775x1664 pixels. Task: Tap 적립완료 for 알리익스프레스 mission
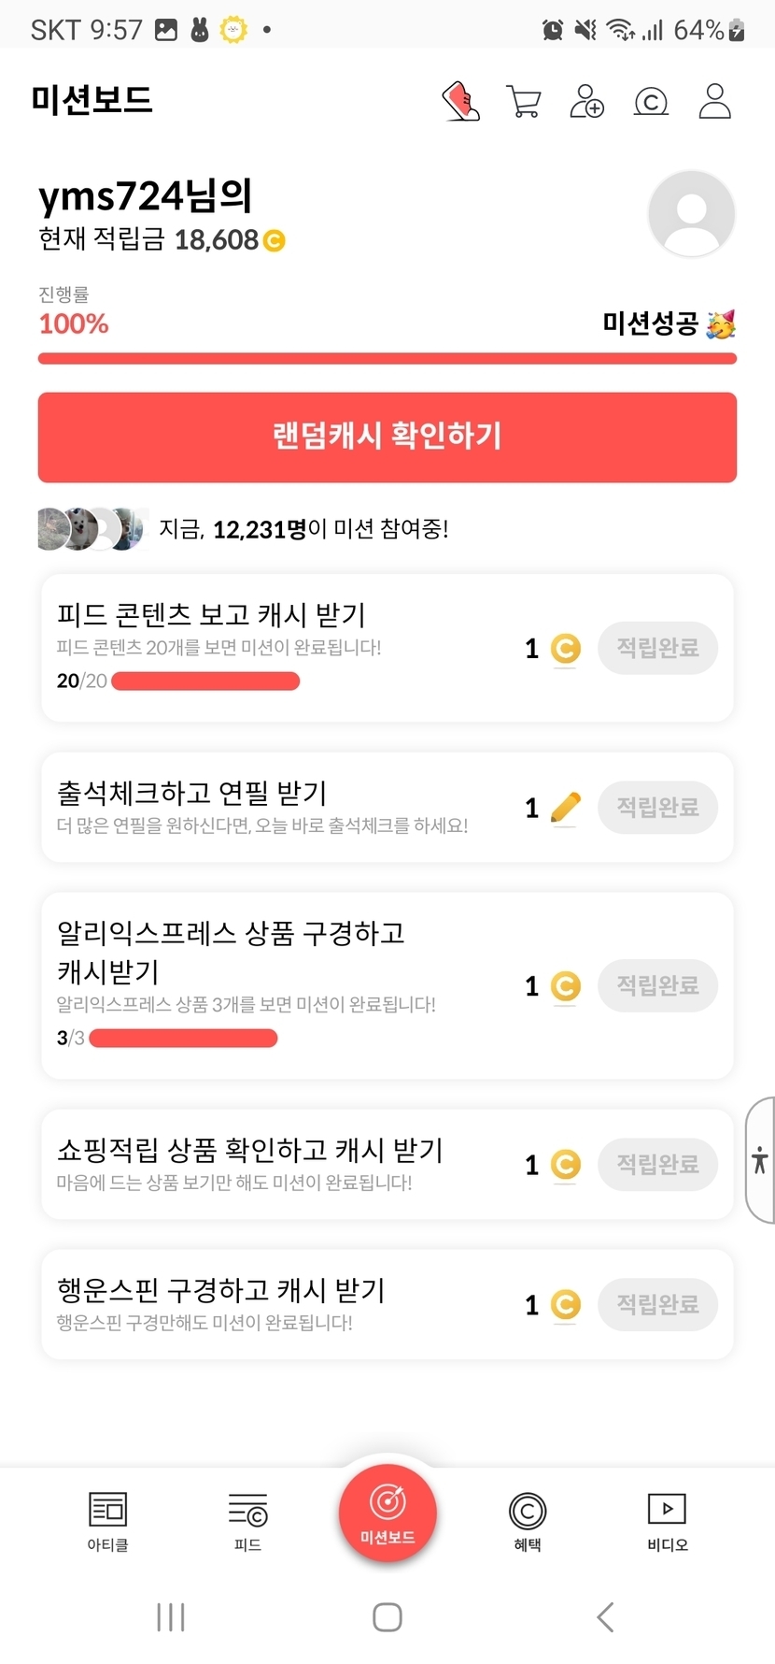click(657, 985)
